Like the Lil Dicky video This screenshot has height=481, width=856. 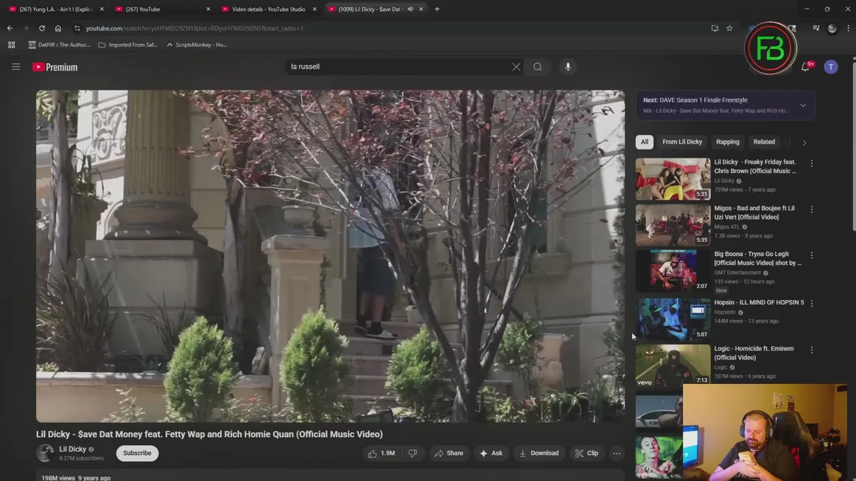[x=381, y=453]
